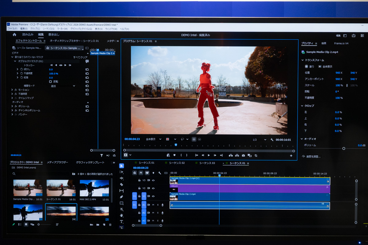Screen dimensions: 368x245
Task: Click the Home icon in the header
Action: 14,35
